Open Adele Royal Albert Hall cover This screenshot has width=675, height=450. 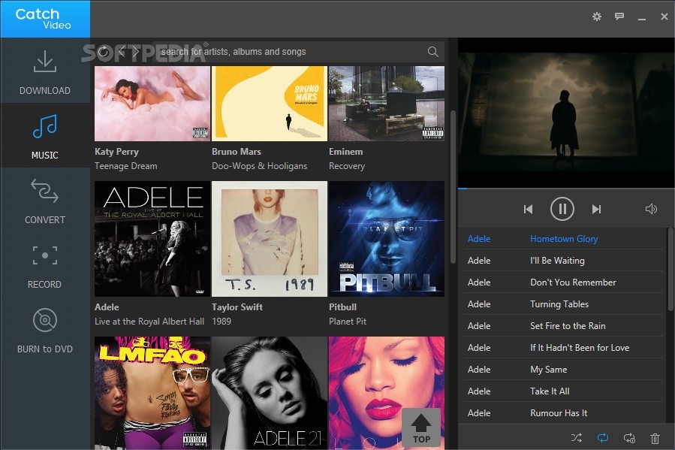click(x=152, y=239)
